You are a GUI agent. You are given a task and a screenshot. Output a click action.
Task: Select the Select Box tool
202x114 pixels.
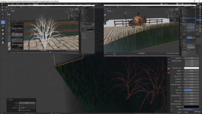[x=3, y=14]
